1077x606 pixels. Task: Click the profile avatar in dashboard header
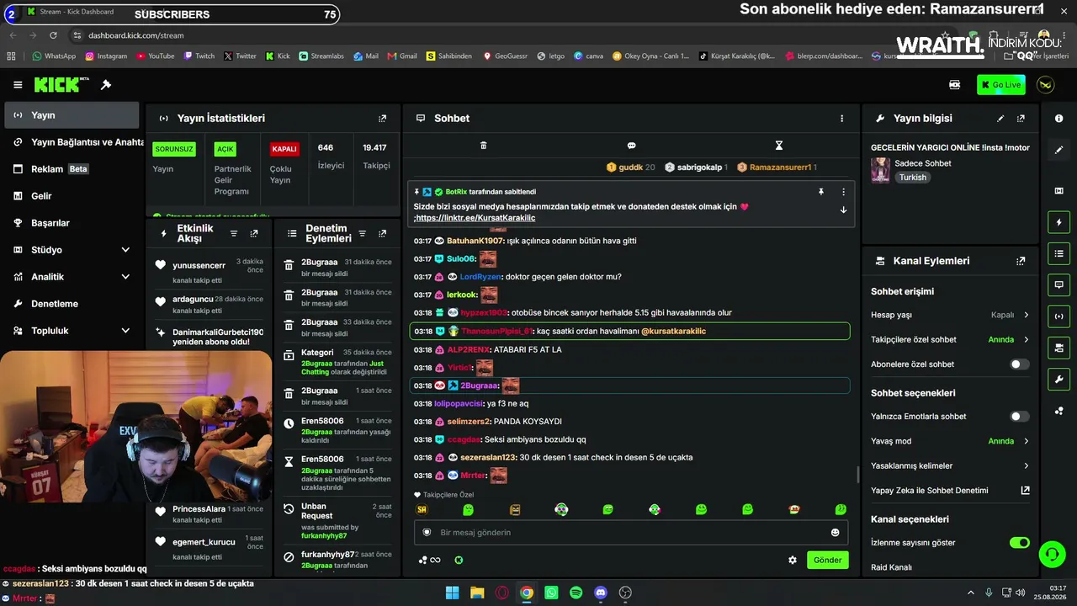coord(1046,85)
